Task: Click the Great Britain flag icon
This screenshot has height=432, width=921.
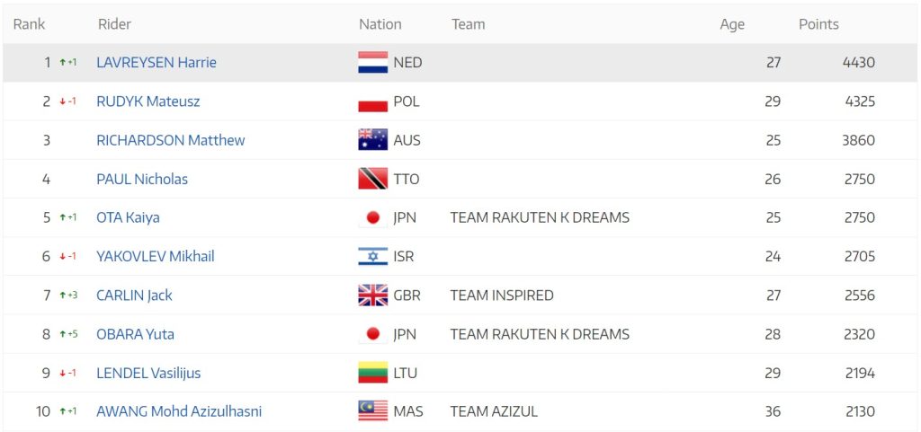Action: coord(373,295)
